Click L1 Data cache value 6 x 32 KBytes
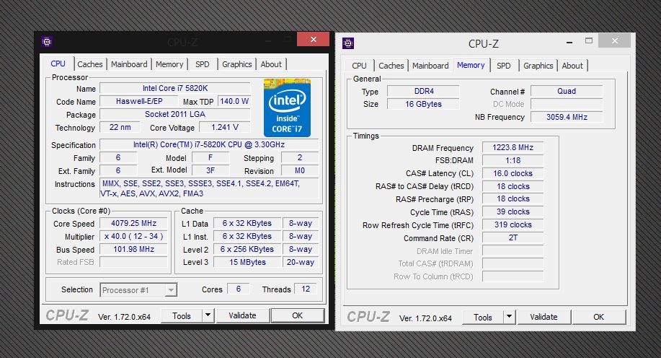 [x=247, y=223]
